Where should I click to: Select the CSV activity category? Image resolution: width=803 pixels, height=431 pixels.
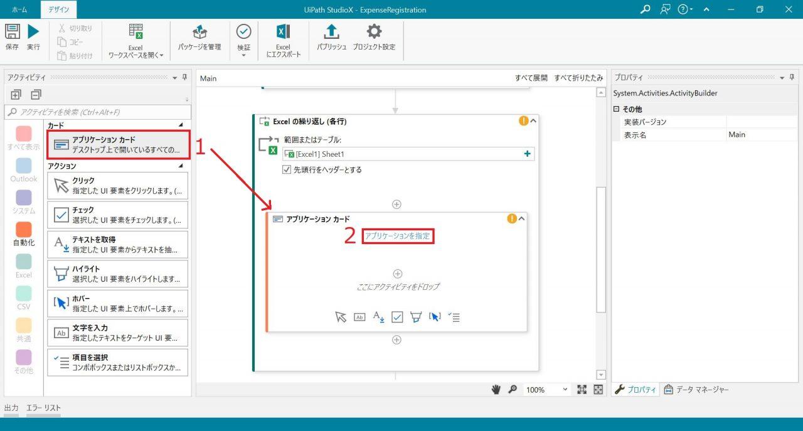click(24, 298)
